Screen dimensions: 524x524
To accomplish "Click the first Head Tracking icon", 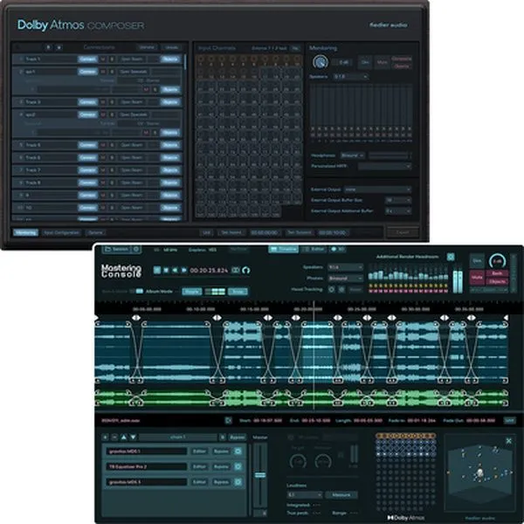I will click(x=332, y=289).
